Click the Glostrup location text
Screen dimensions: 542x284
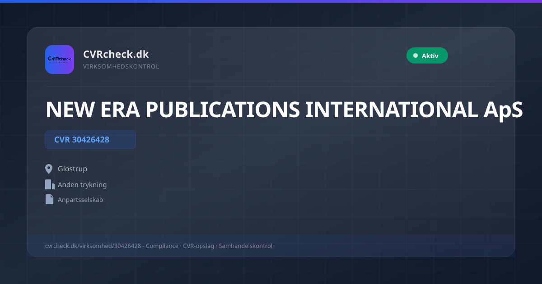[72, 169]
